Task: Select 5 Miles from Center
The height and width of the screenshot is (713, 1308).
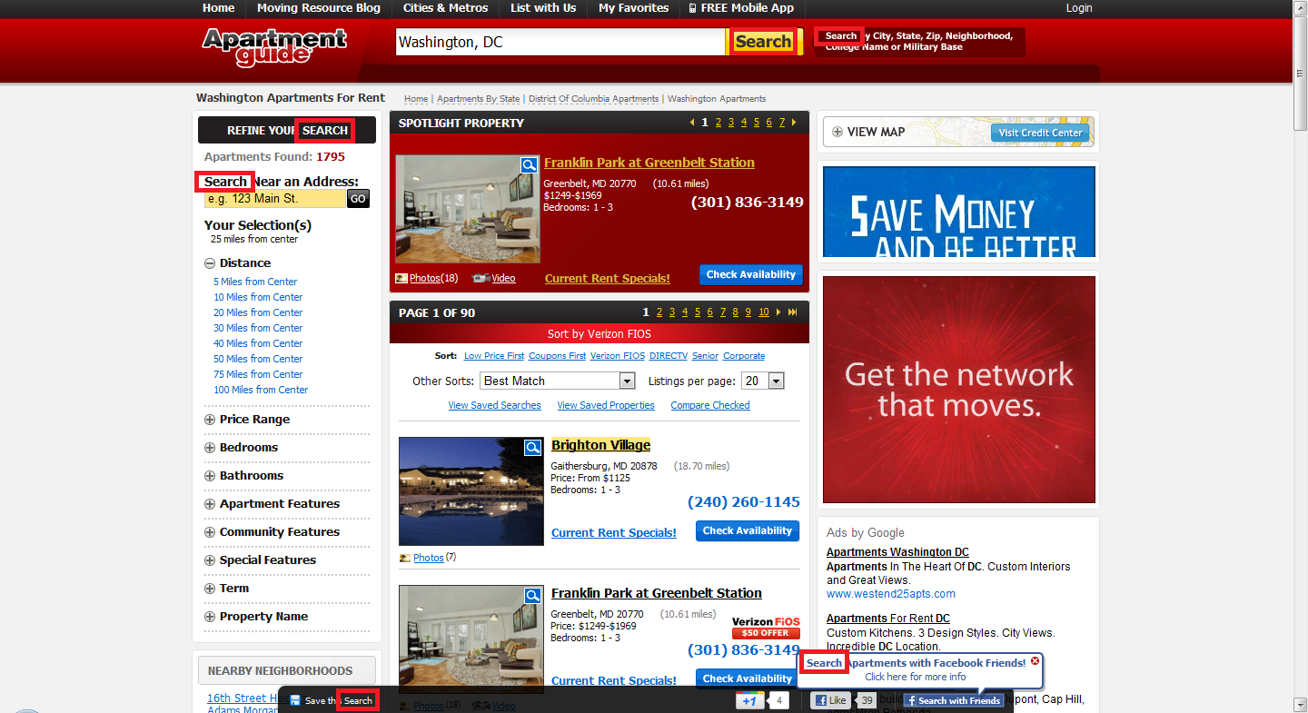Action: click(255, 282)
